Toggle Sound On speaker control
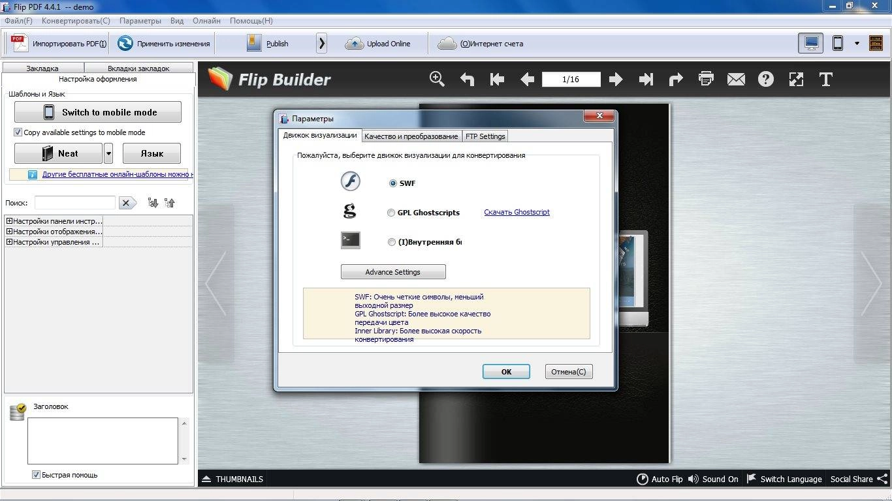The width and height of the screenshot is (892, 501). tap(713, 479)
